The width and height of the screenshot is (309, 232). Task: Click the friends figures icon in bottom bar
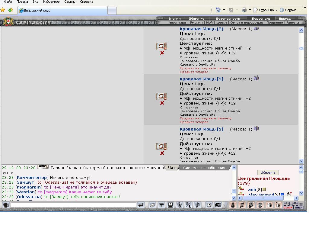pos(269,205)
